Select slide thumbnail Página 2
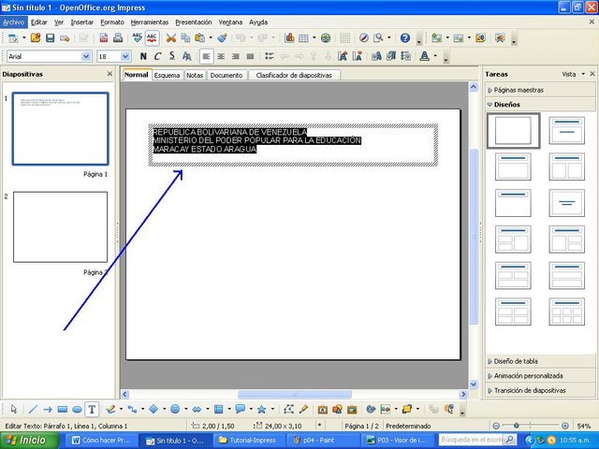Screen dimensions: 599x449 [x=60, y=226]
